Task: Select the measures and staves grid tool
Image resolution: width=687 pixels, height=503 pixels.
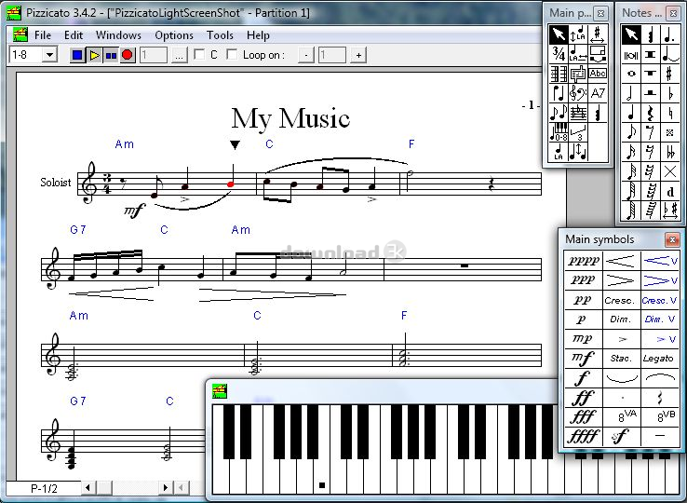Action: 559,74
